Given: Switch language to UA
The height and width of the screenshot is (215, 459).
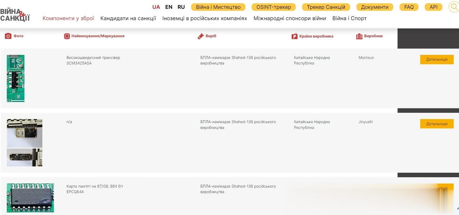Looking at the screenshot, I should [x=156, y=7].
